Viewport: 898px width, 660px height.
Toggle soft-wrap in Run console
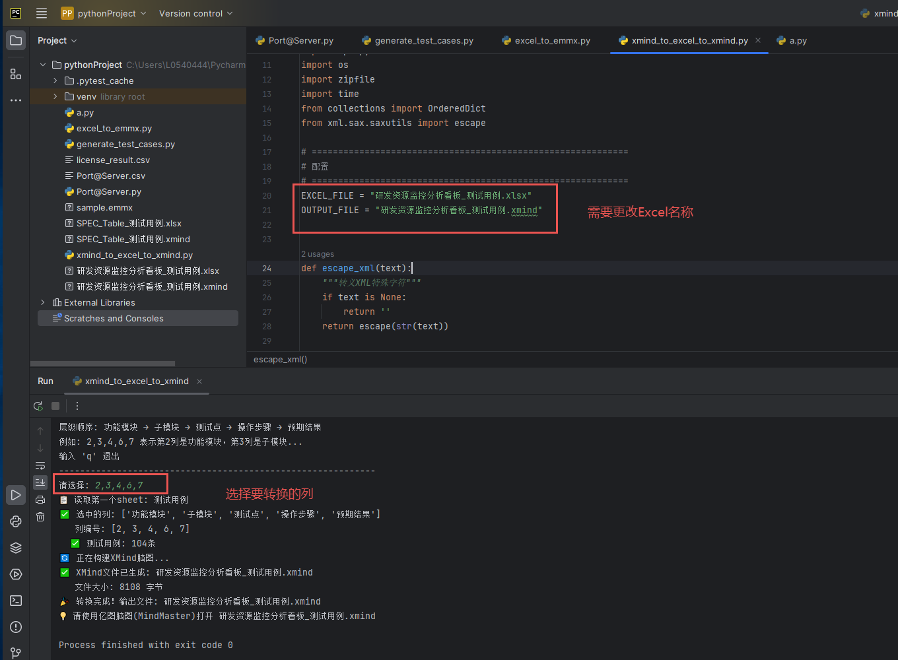[x=40, y=465]
